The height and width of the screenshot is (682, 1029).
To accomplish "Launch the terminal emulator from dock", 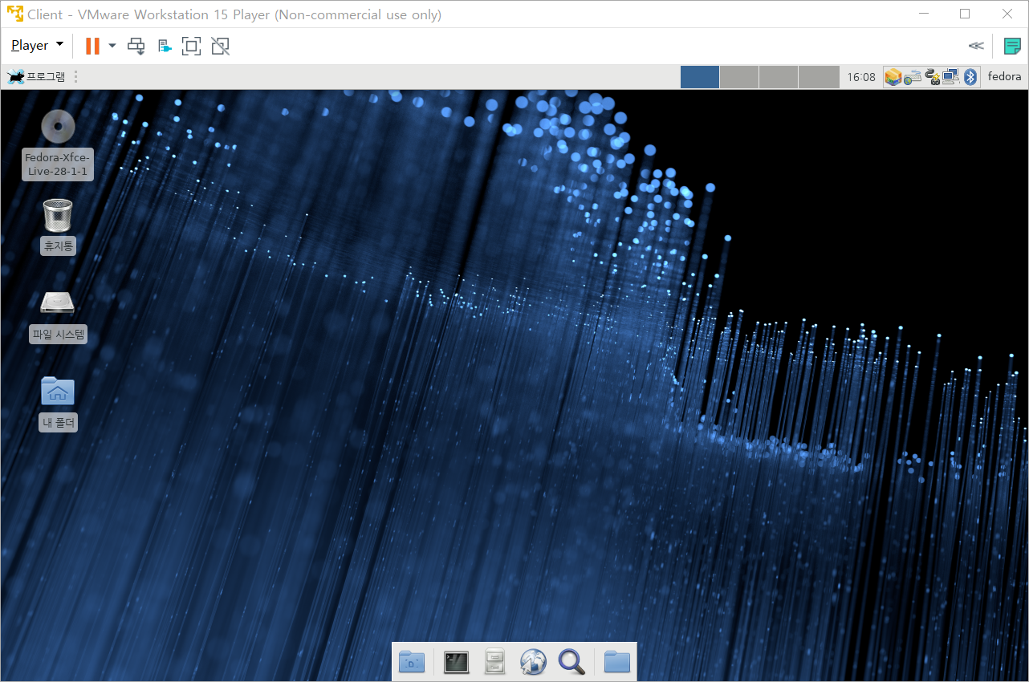I will coord(457,662).
